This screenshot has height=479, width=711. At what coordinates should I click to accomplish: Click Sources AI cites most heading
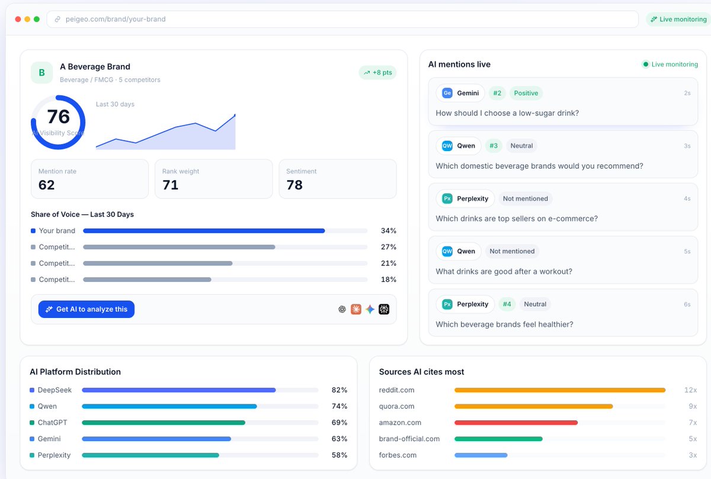(422, 372)
